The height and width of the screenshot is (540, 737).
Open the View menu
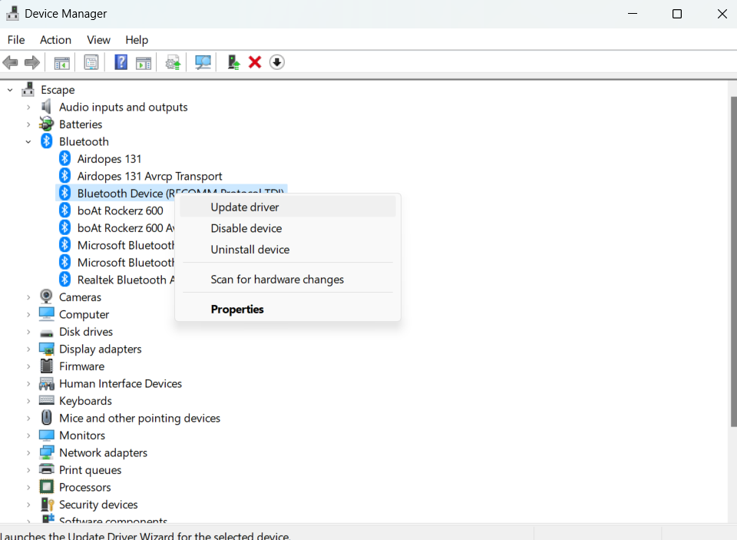98,40
